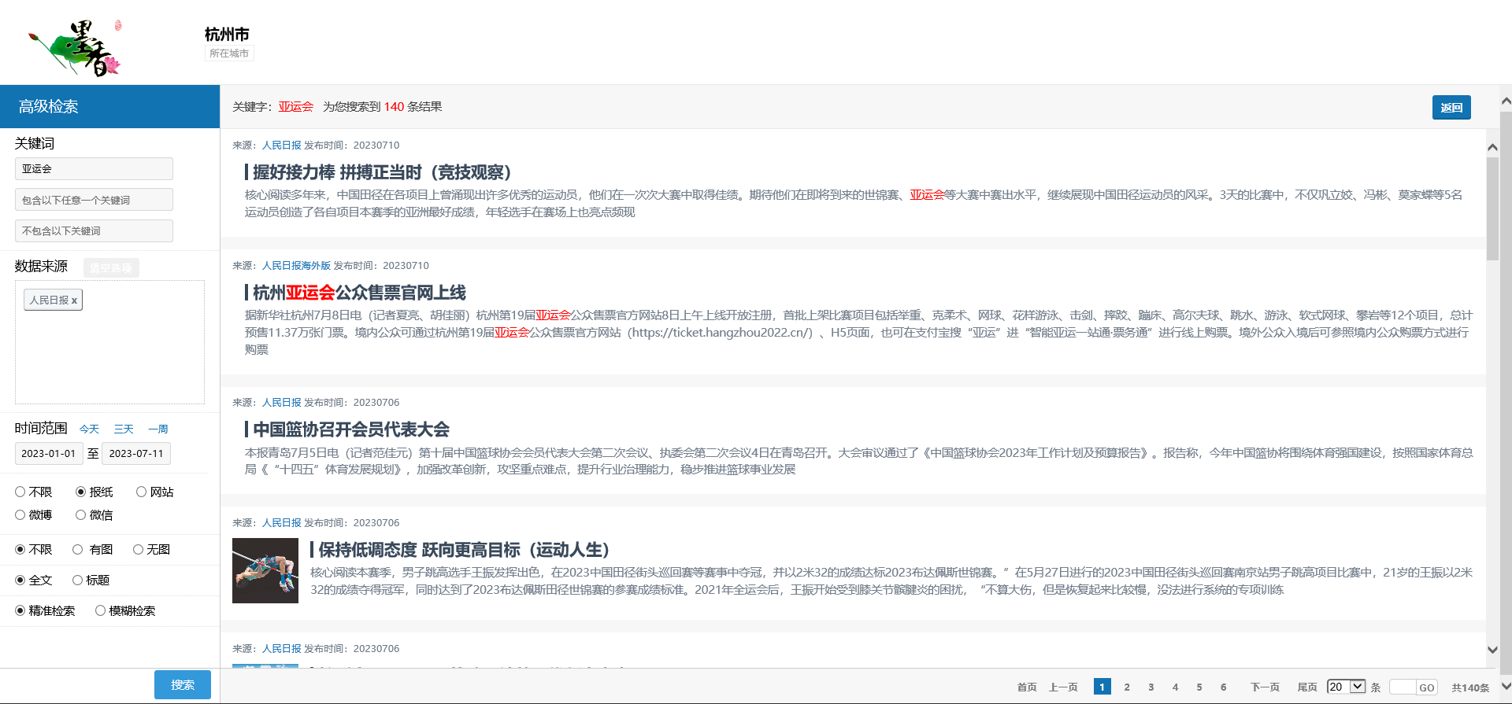Open the end date field 2023-07-11

[136, 453]
